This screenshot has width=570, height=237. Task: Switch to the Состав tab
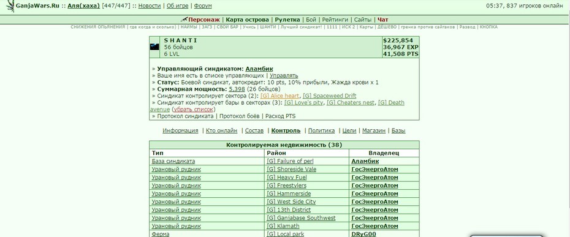254,130
